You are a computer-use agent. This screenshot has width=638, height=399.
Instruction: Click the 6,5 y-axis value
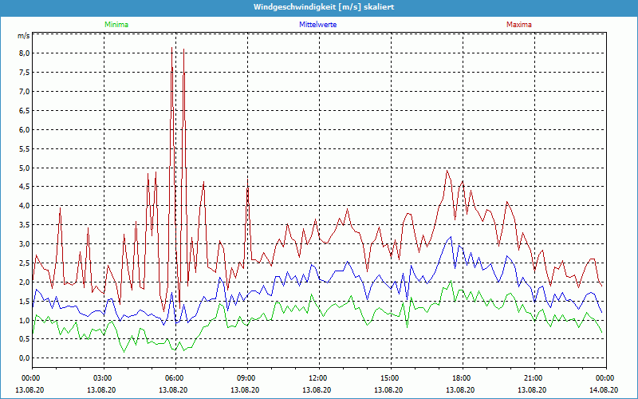click(x=25, y=111)
